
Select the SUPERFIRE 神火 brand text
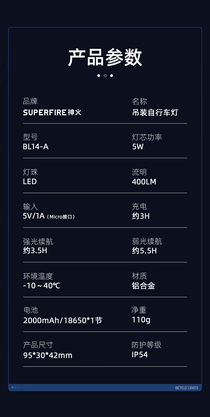click(x=52, y=112)
